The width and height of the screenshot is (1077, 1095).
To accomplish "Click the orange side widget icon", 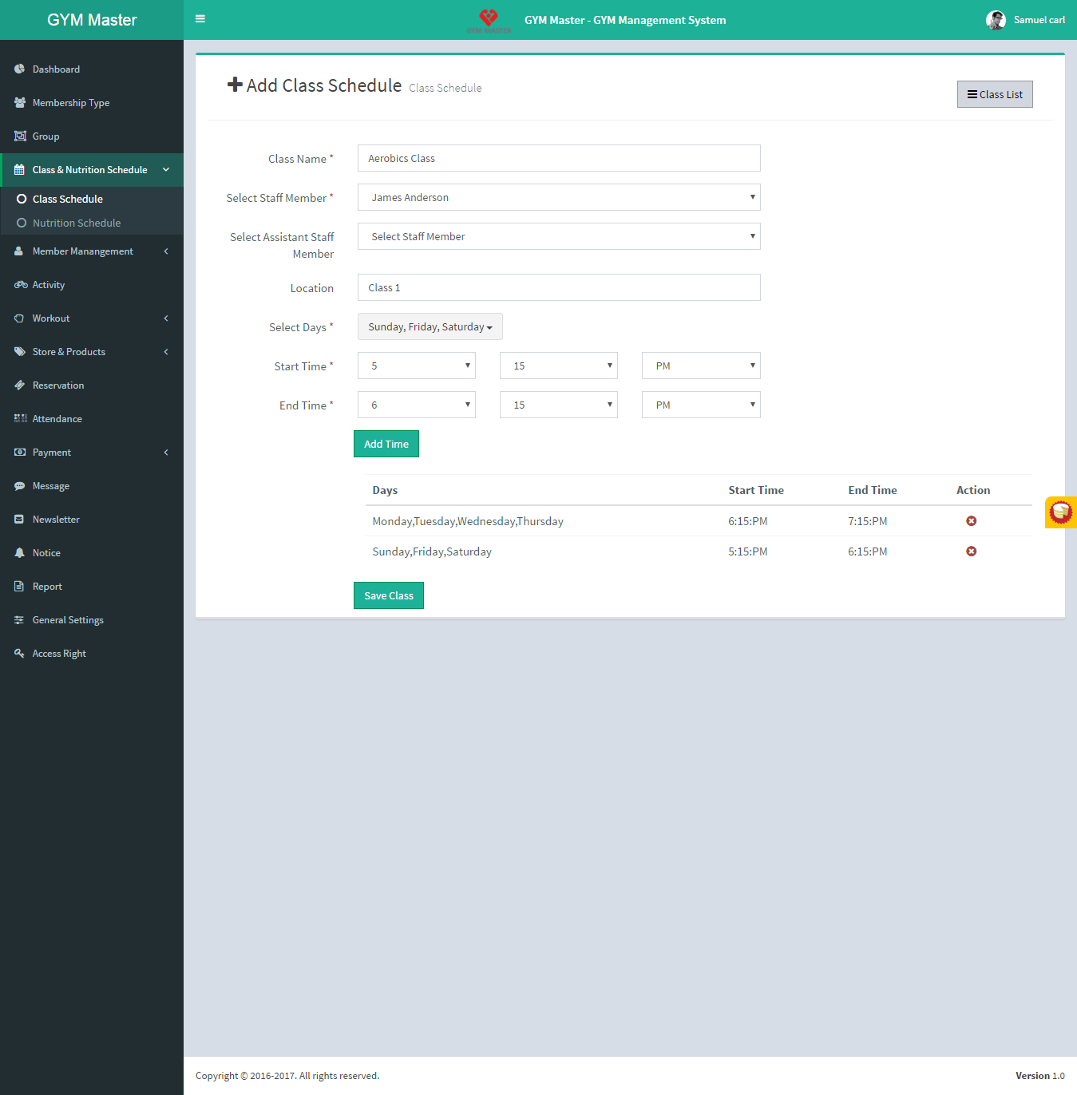I will pyautogui.click(x=1061, y=512).
